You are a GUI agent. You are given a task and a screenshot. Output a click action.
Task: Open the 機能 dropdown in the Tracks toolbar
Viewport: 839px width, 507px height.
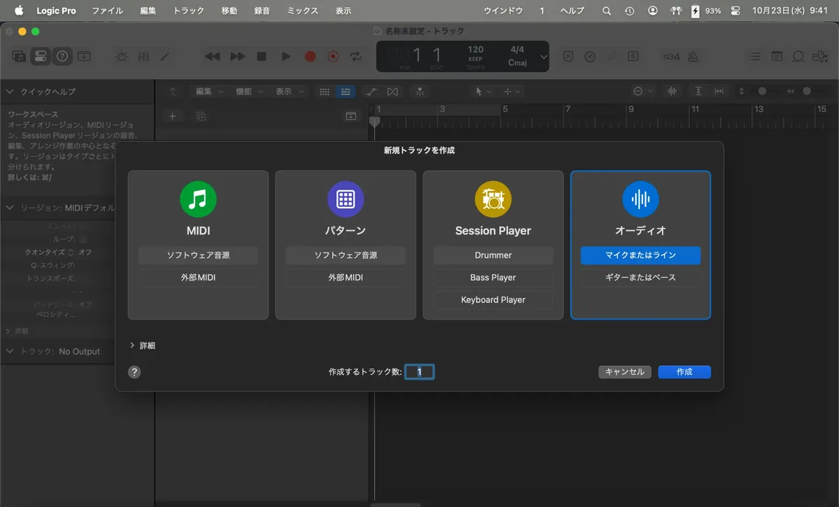pyautogui.click(x=248, y=92)
